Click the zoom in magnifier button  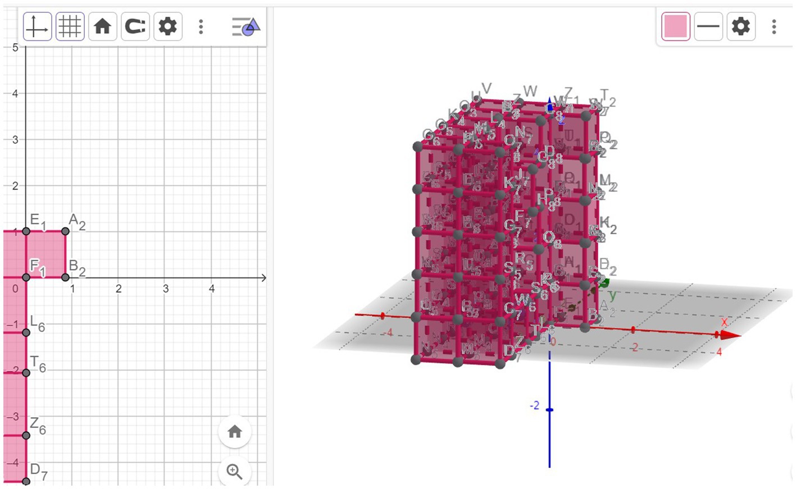pos(234,471)
